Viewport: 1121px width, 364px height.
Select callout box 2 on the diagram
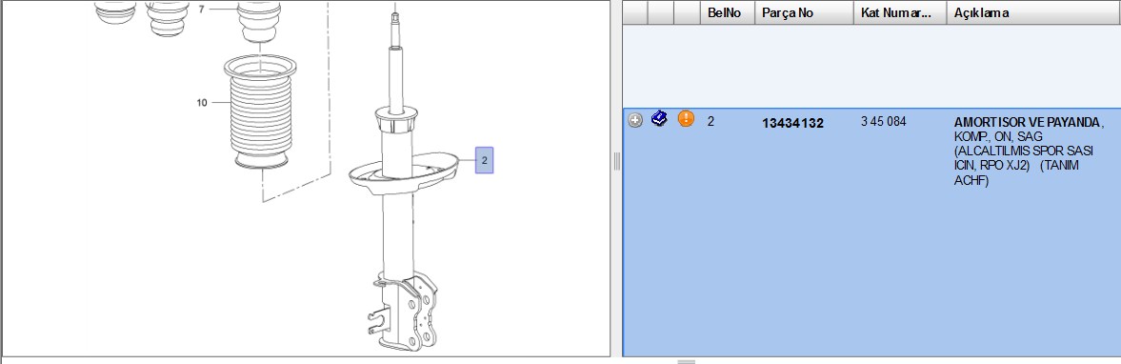(x=485, y=160)
